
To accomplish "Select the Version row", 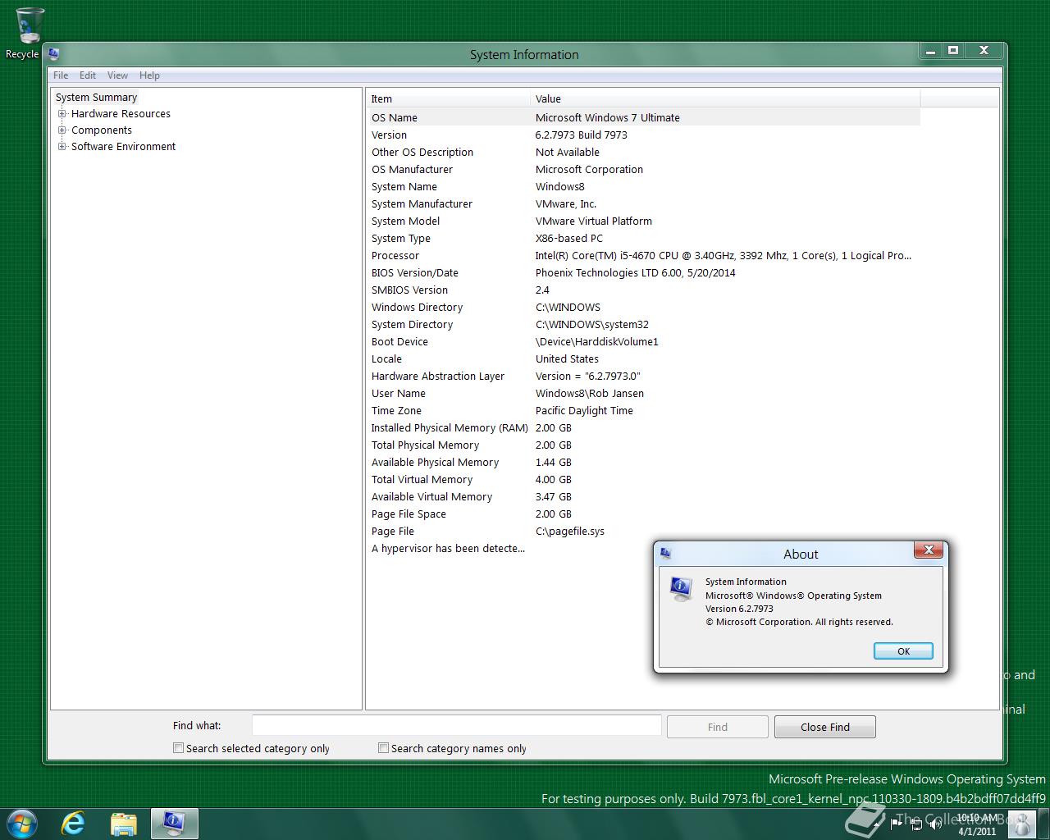I will pos(644,135).
